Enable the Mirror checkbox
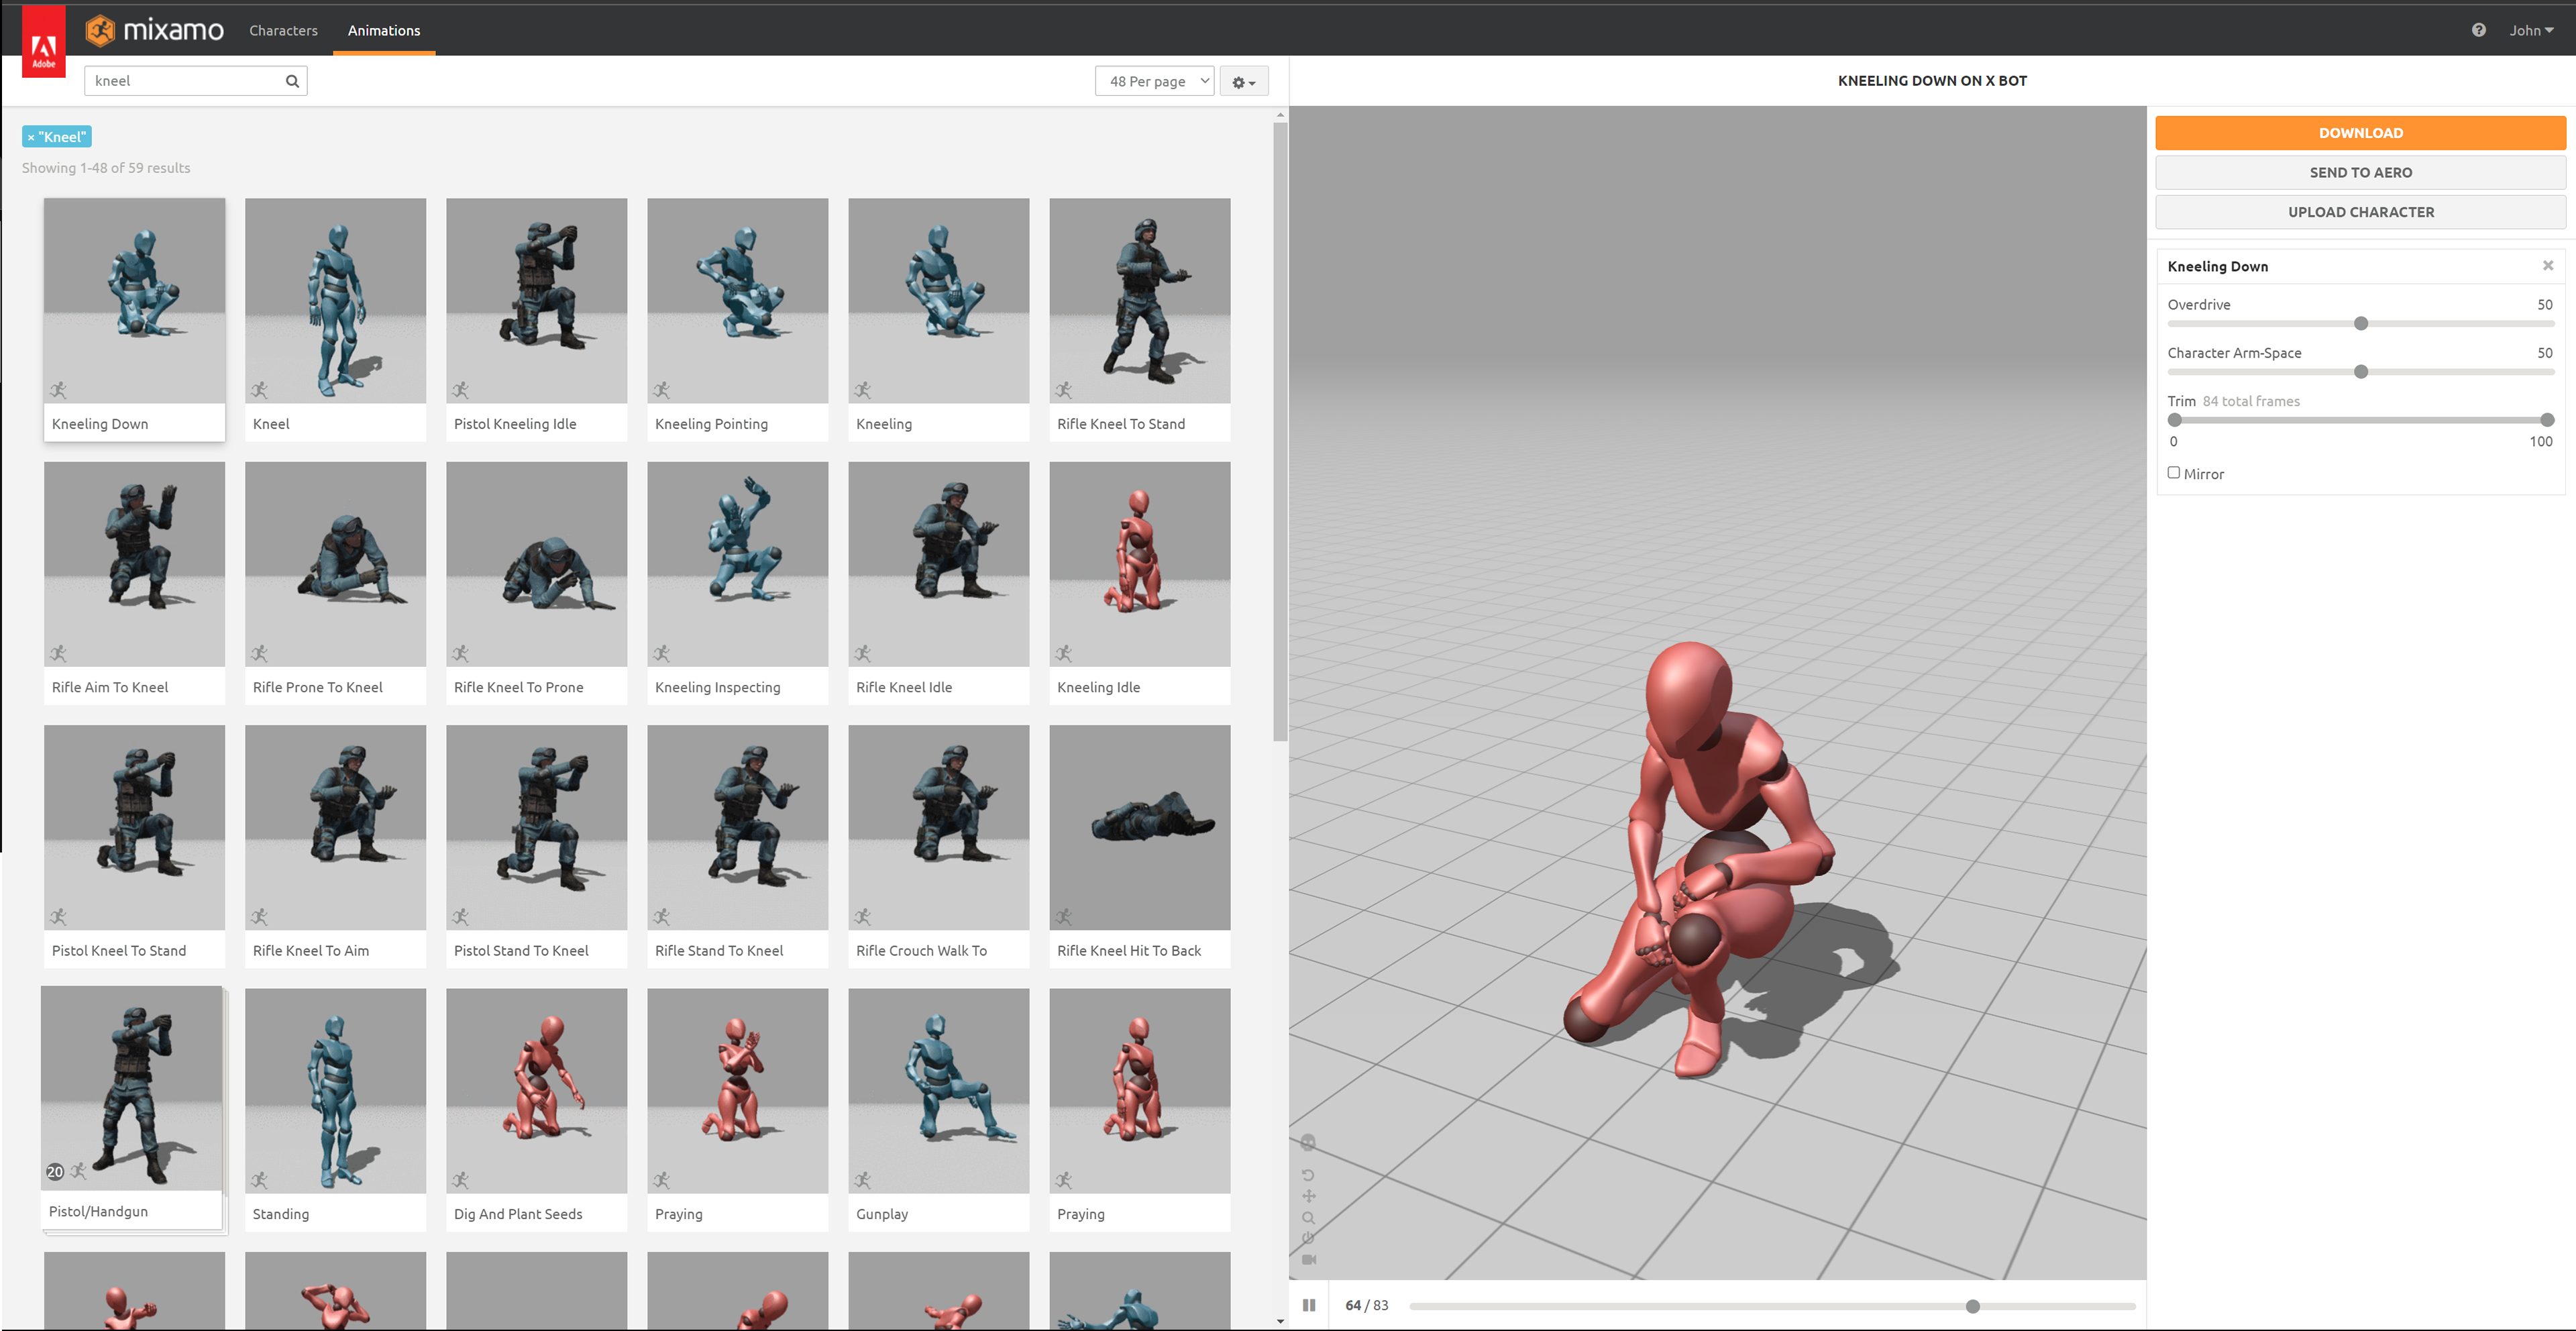This screenshot has width=2576, height=1331. [2174, 473]
